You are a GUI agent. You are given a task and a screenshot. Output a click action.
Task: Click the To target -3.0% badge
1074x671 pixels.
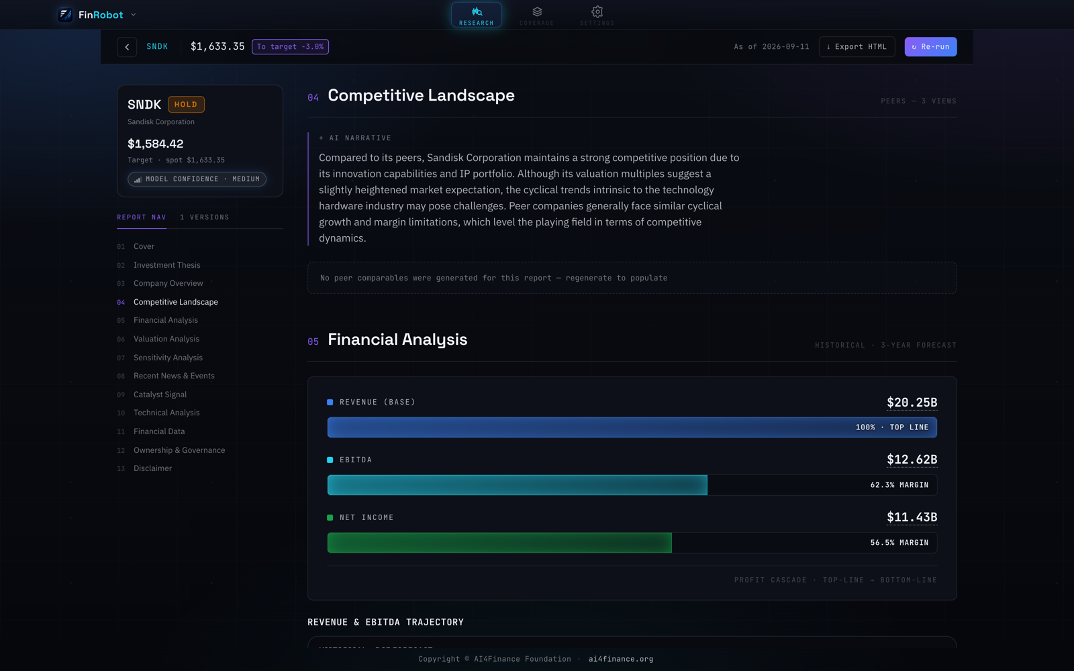click(x=290, y=47)
